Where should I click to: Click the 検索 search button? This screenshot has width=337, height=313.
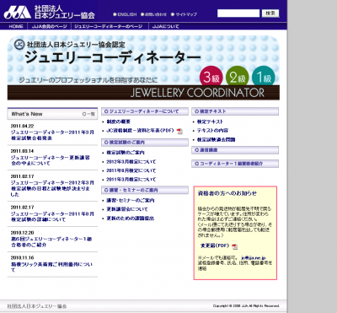(270, 13)
